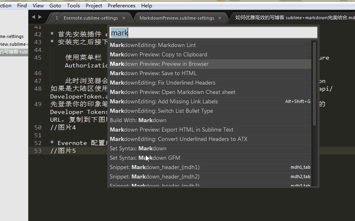
Task: Select me-settings file in sidebar
Action: point(12,36)
